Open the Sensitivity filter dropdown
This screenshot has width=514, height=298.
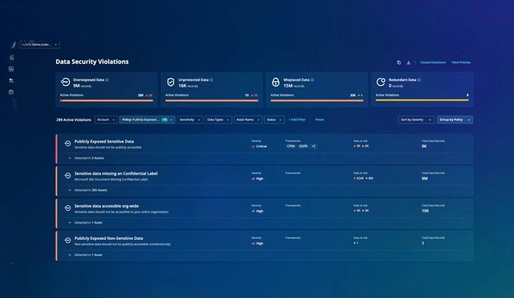(x=189, y=120)
